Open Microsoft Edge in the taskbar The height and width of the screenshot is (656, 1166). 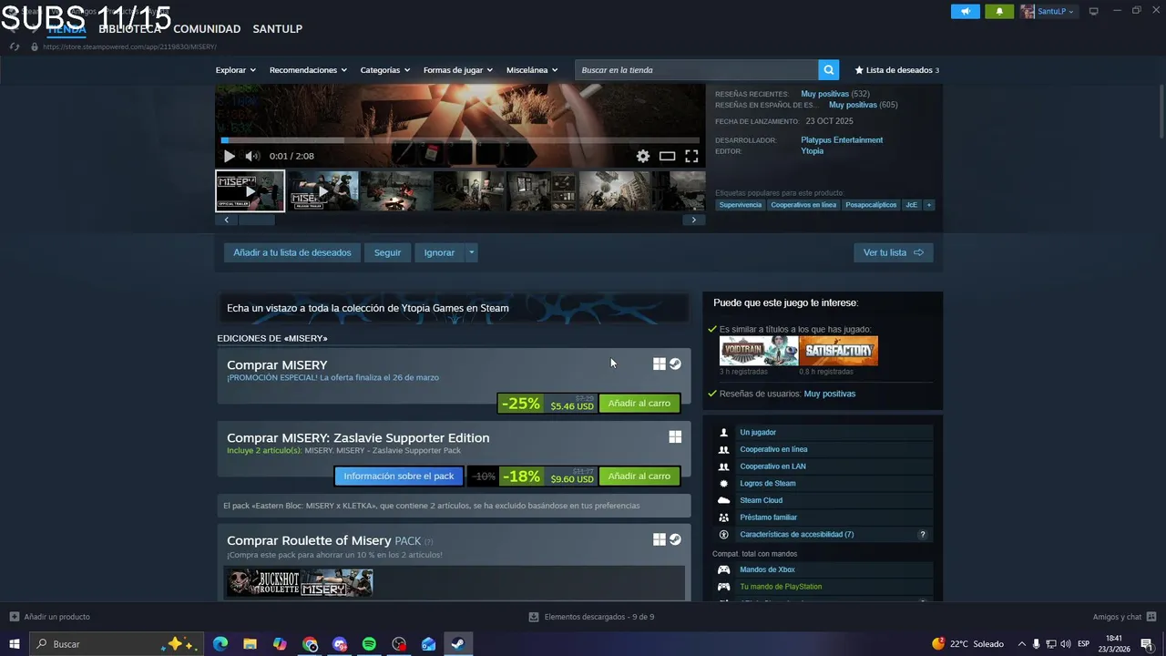point(220,644)
